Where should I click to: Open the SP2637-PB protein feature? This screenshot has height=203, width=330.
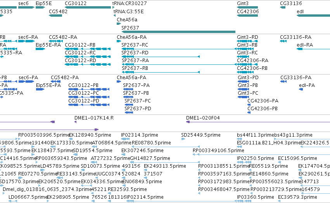tap(128, 97)
